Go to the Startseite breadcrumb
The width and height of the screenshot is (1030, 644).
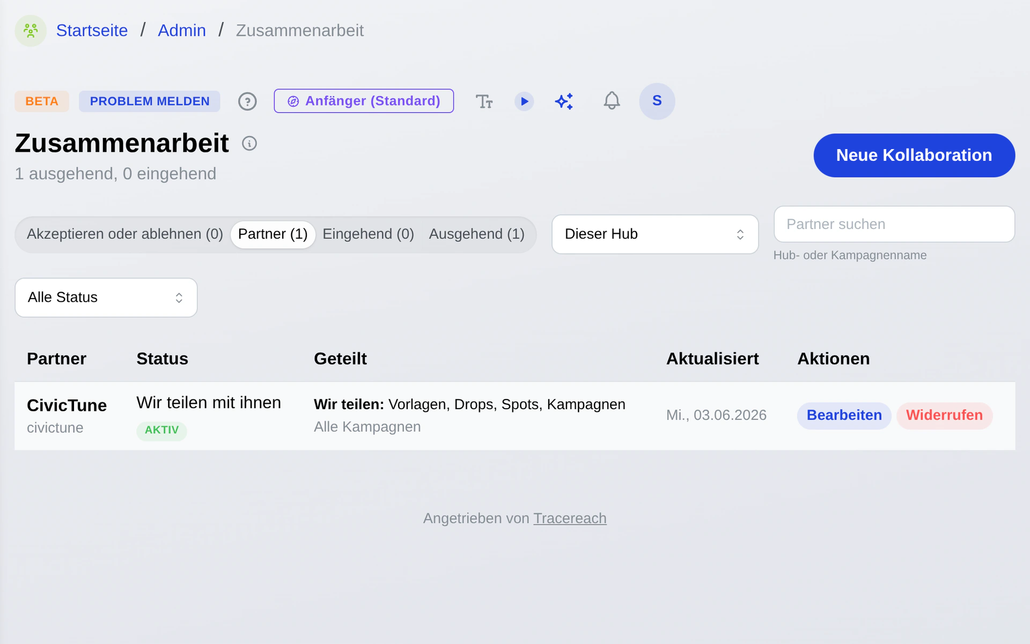pyautogui.click(x=92, y=31)
